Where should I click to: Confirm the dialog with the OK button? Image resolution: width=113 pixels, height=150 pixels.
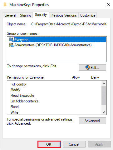49,144
